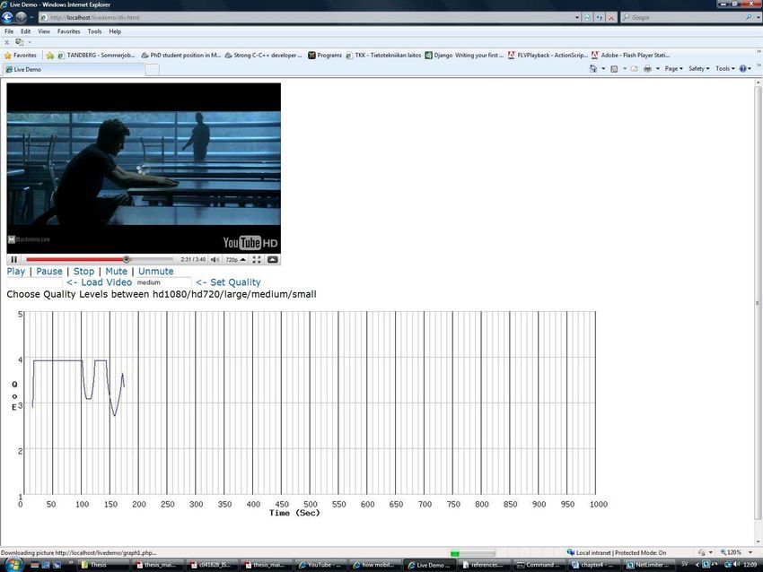763x572 pixels.
Task: Stop page loading with the red X
Action: click(611, 18)
